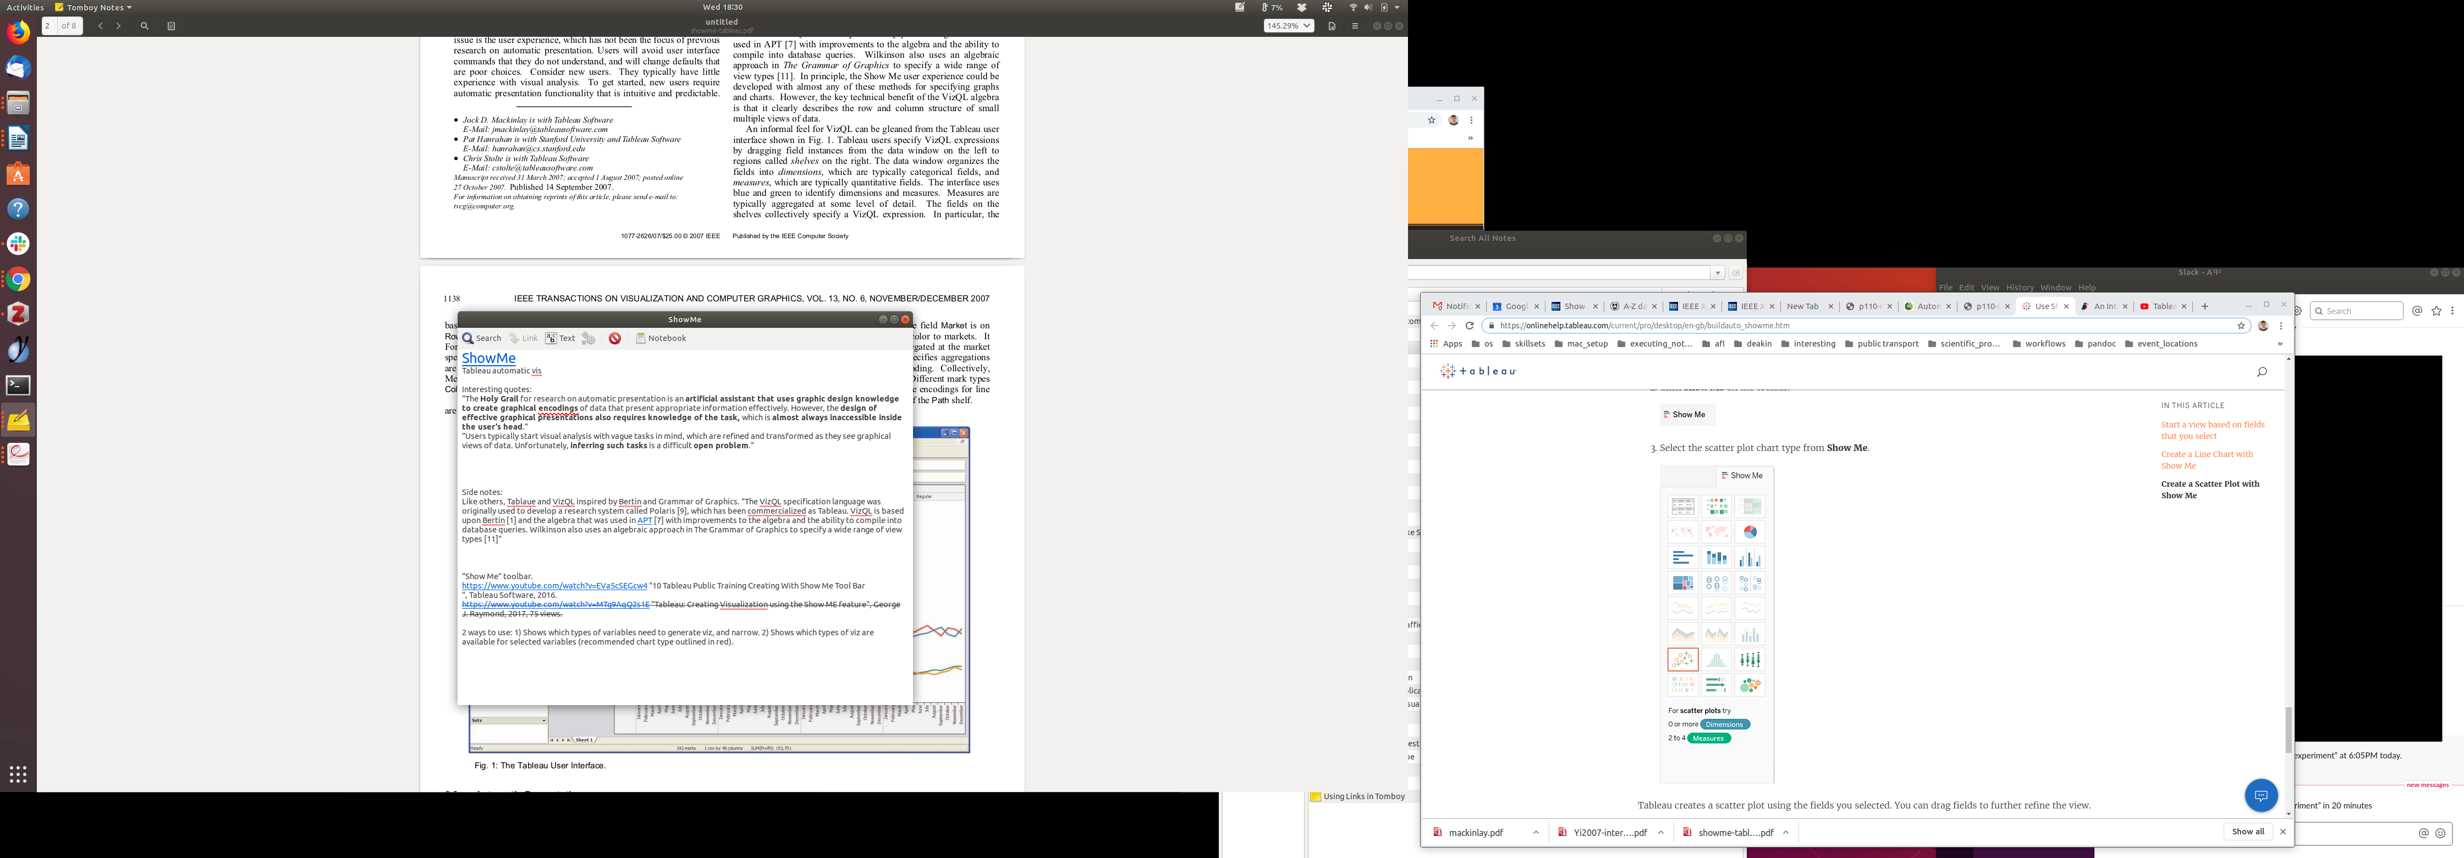
Task: Open the History menu in Slack menu bar
Action: point(2019,288)
